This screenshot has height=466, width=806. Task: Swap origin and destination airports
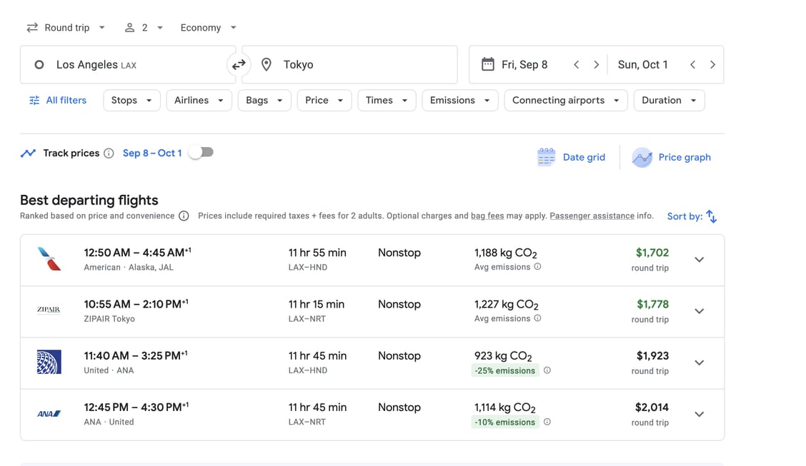pyautogui.click(x=239, y=65)
